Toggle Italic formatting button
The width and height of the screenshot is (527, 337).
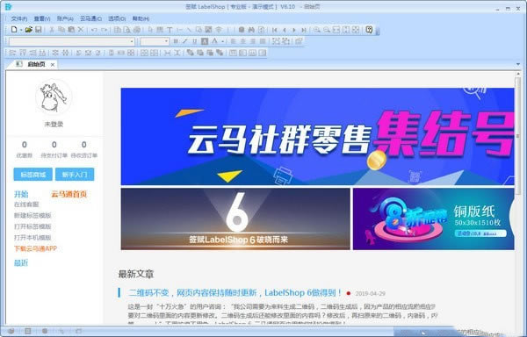[184, 41]
